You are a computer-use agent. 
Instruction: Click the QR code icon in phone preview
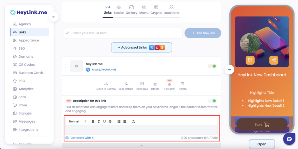[250, 60]
